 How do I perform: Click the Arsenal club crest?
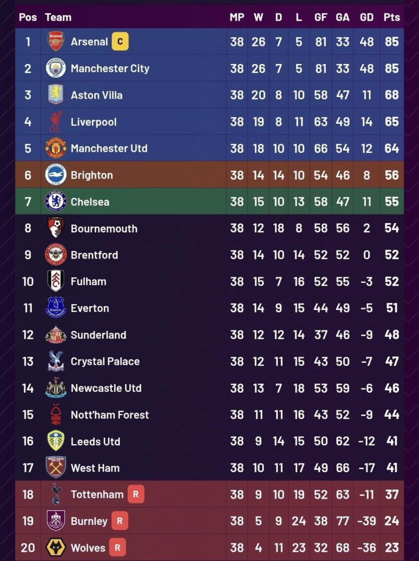point(55,41)
